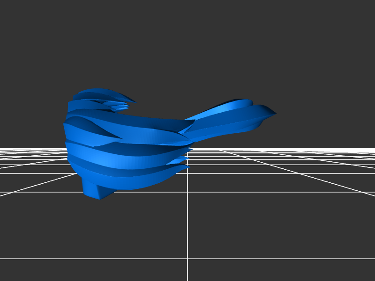
Task: Click the center of the blue 3D model
Action: point(141,140)
